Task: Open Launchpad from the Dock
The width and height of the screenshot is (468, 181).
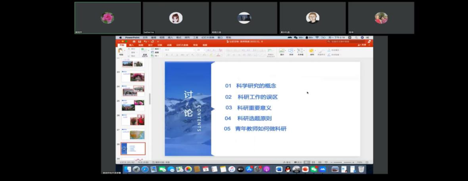Action: [136, 169]
